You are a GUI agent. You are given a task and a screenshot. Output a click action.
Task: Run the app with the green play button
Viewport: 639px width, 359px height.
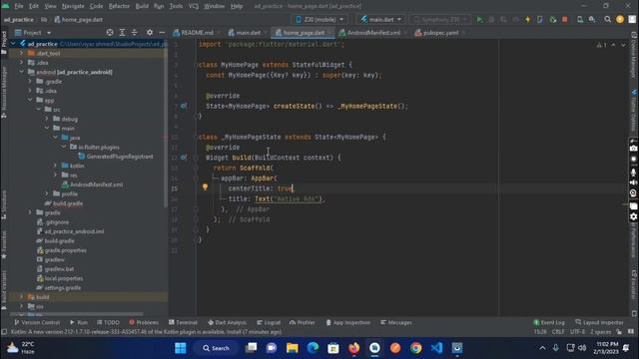coord(479,19)
